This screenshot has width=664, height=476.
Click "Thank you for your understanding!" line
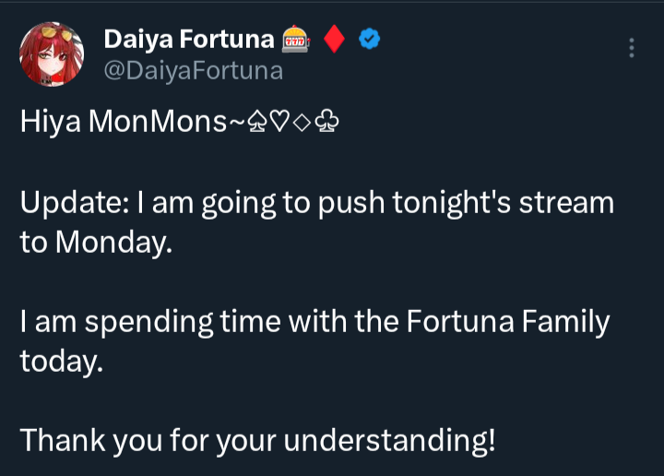(x=257, y=440)
